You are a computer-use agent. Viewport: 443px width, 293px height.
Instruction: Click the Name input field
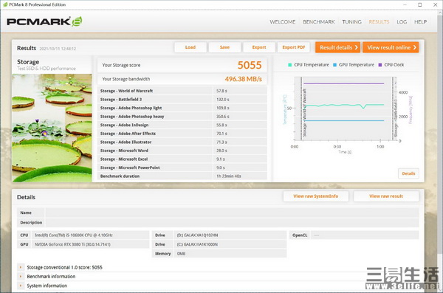(x=233, y=213)
